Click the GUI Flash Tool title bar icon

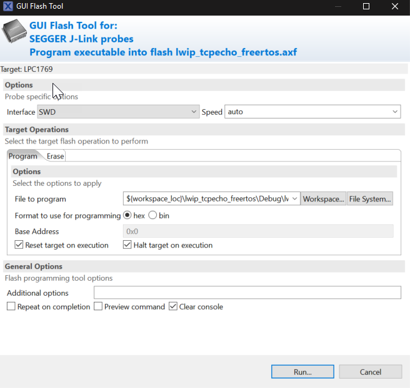tap(8, 6)
